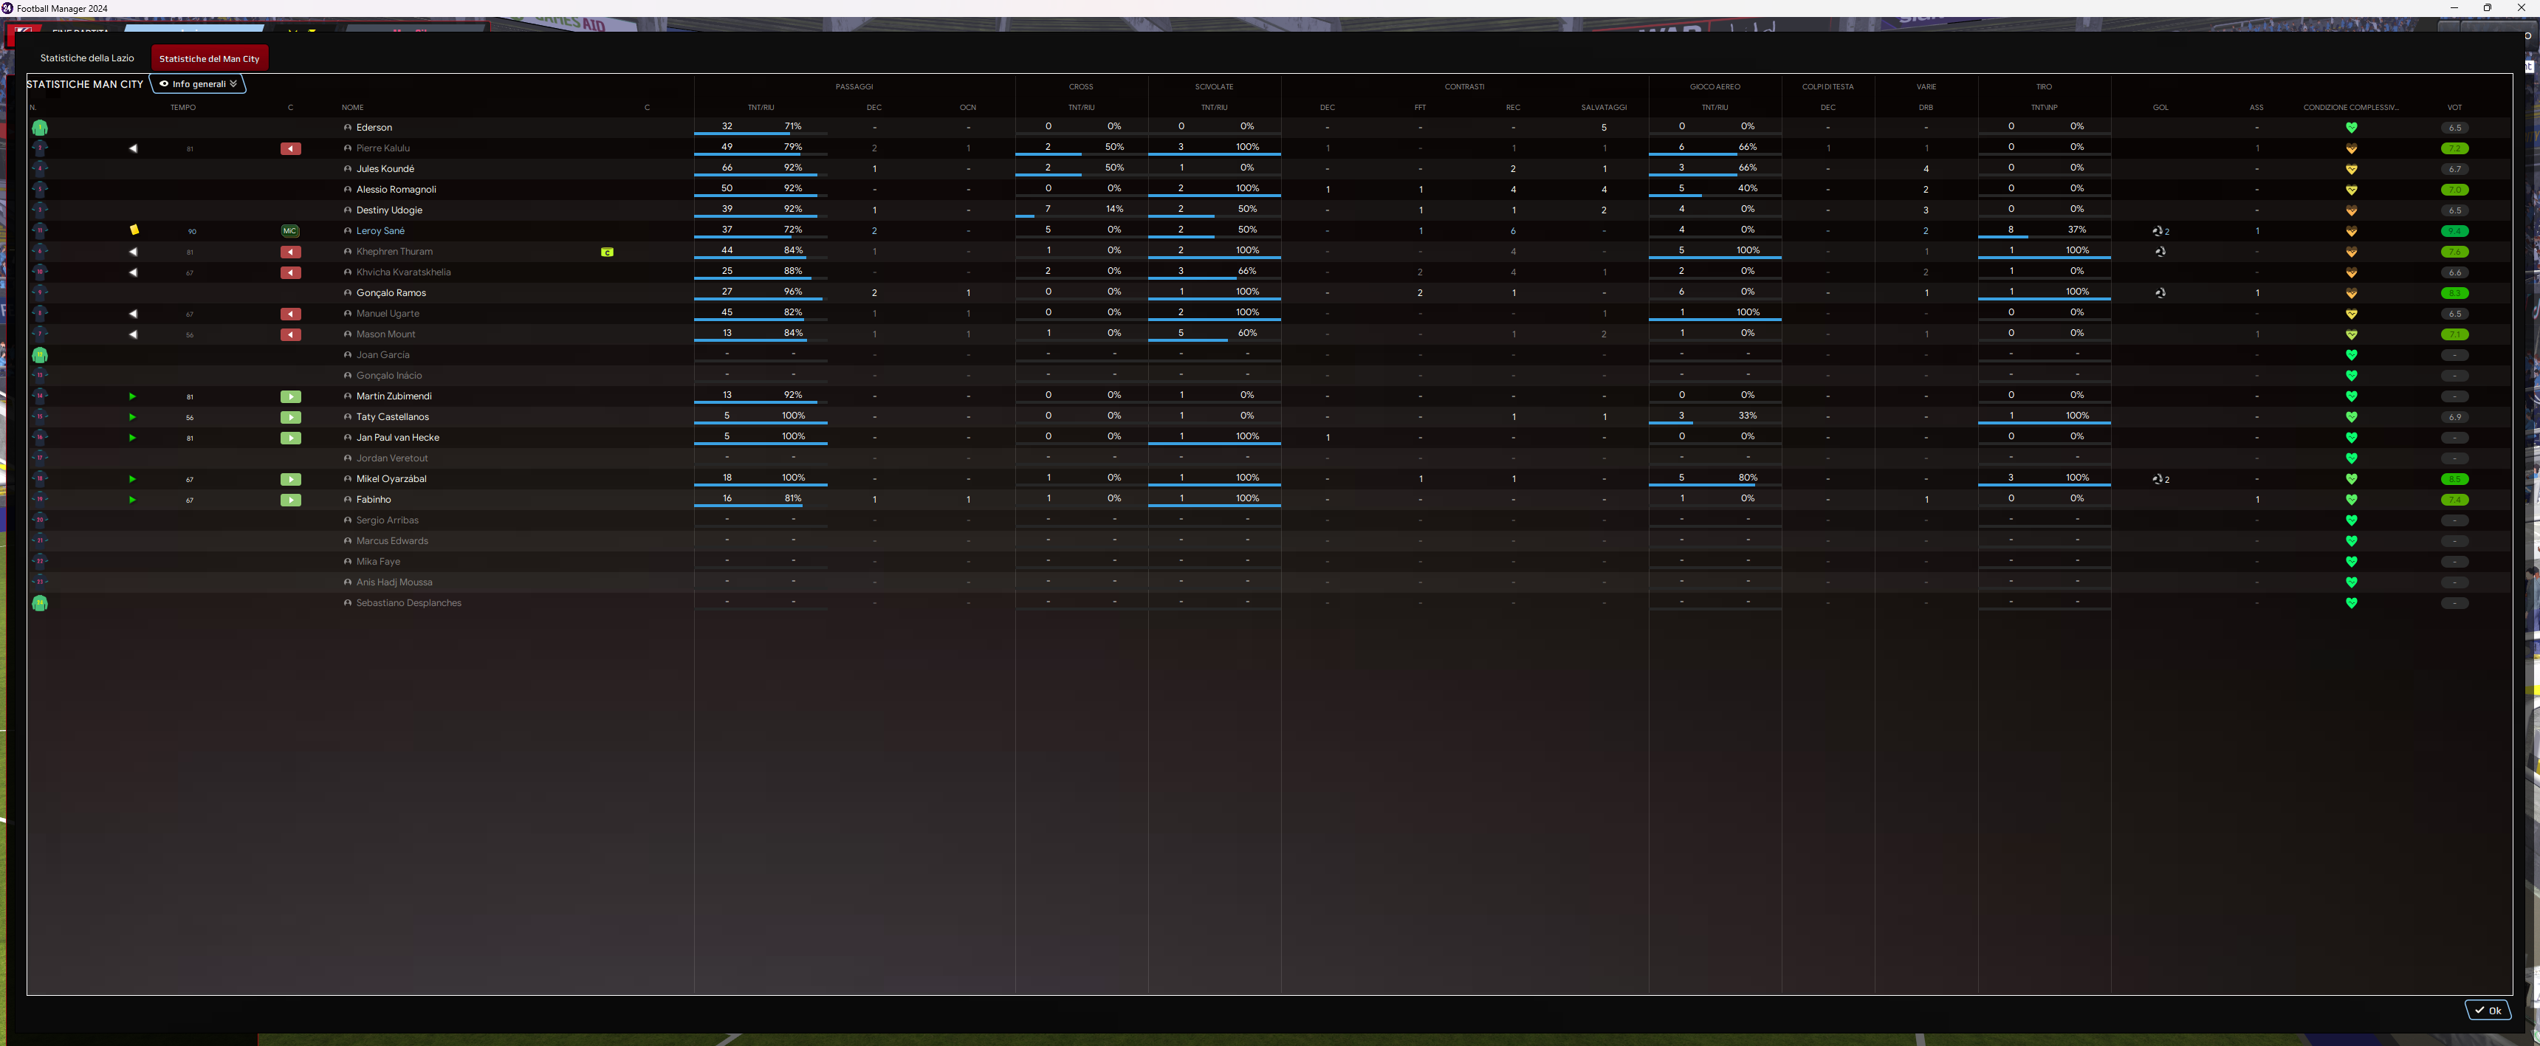2540x1046 pixels.
Task: Click Mikel Oyarzábal's goal ball icon
Action: (x=2158, y=479)
